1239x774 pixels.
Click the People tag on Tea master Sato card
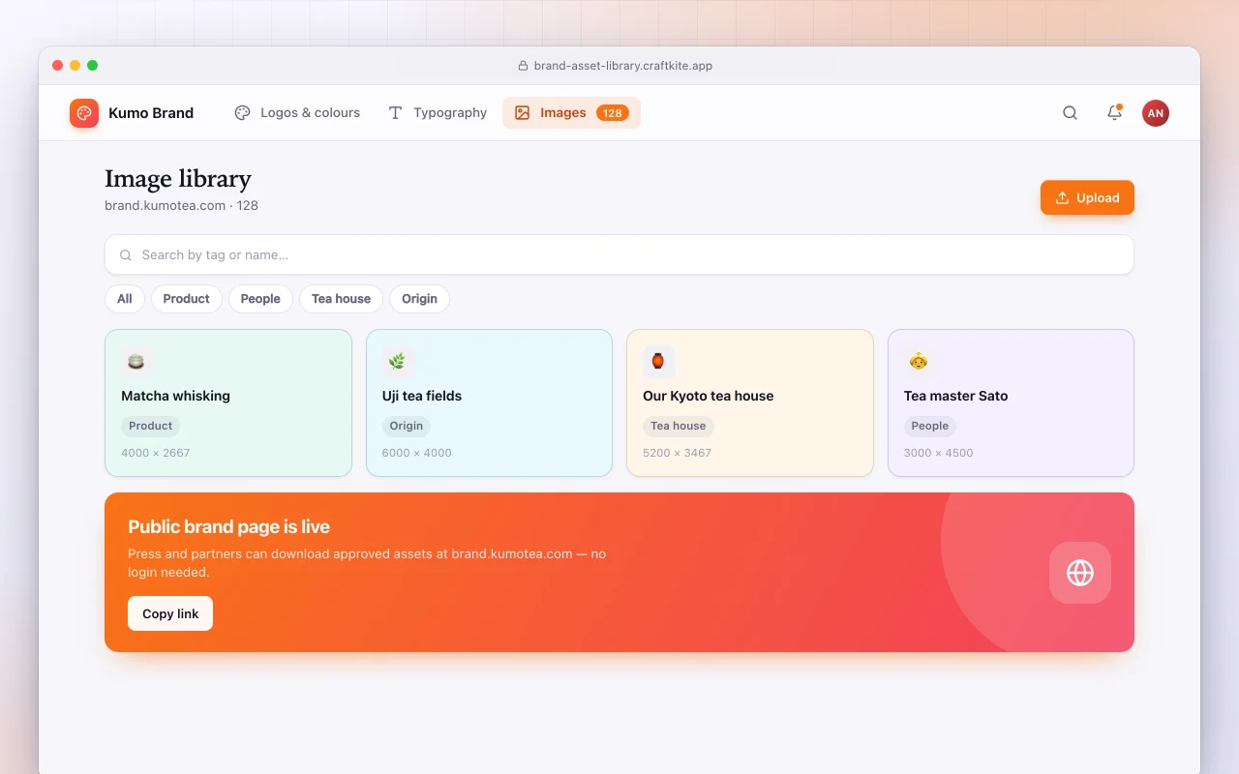(x=930, y=426)
